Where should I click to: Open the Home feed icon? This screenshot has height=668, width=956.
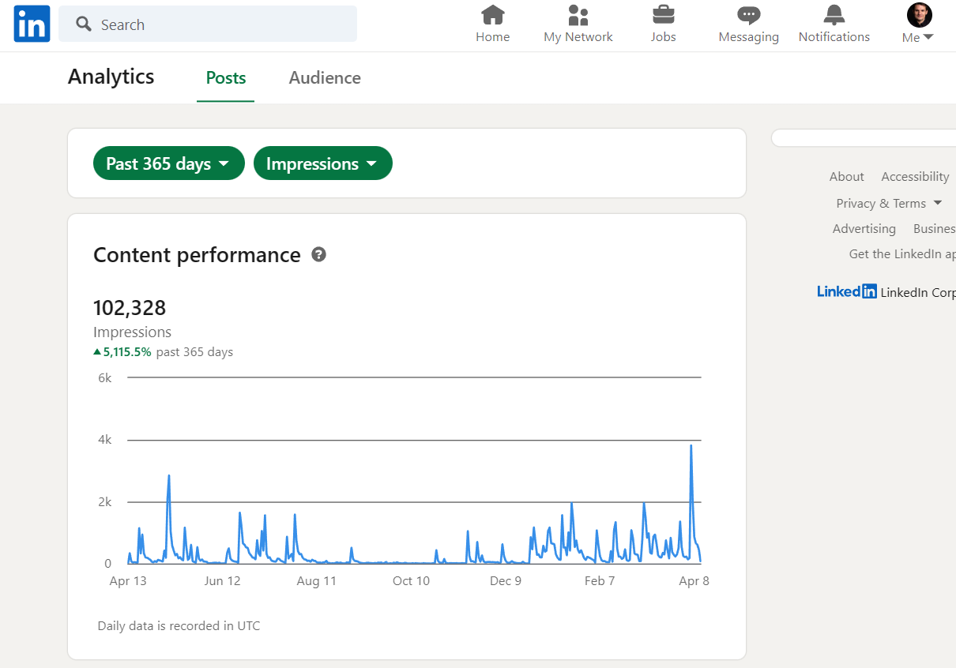492,15
